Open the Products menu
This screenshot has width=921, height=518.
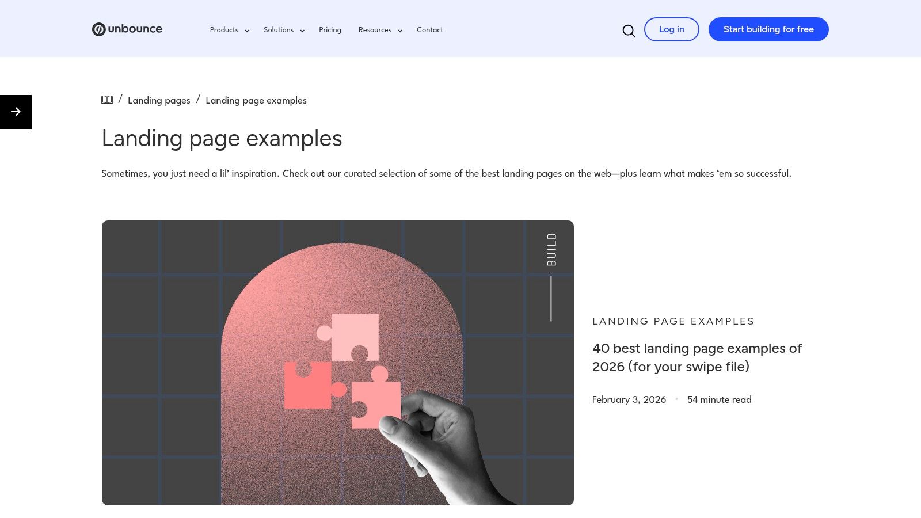(x=224, y=30)
